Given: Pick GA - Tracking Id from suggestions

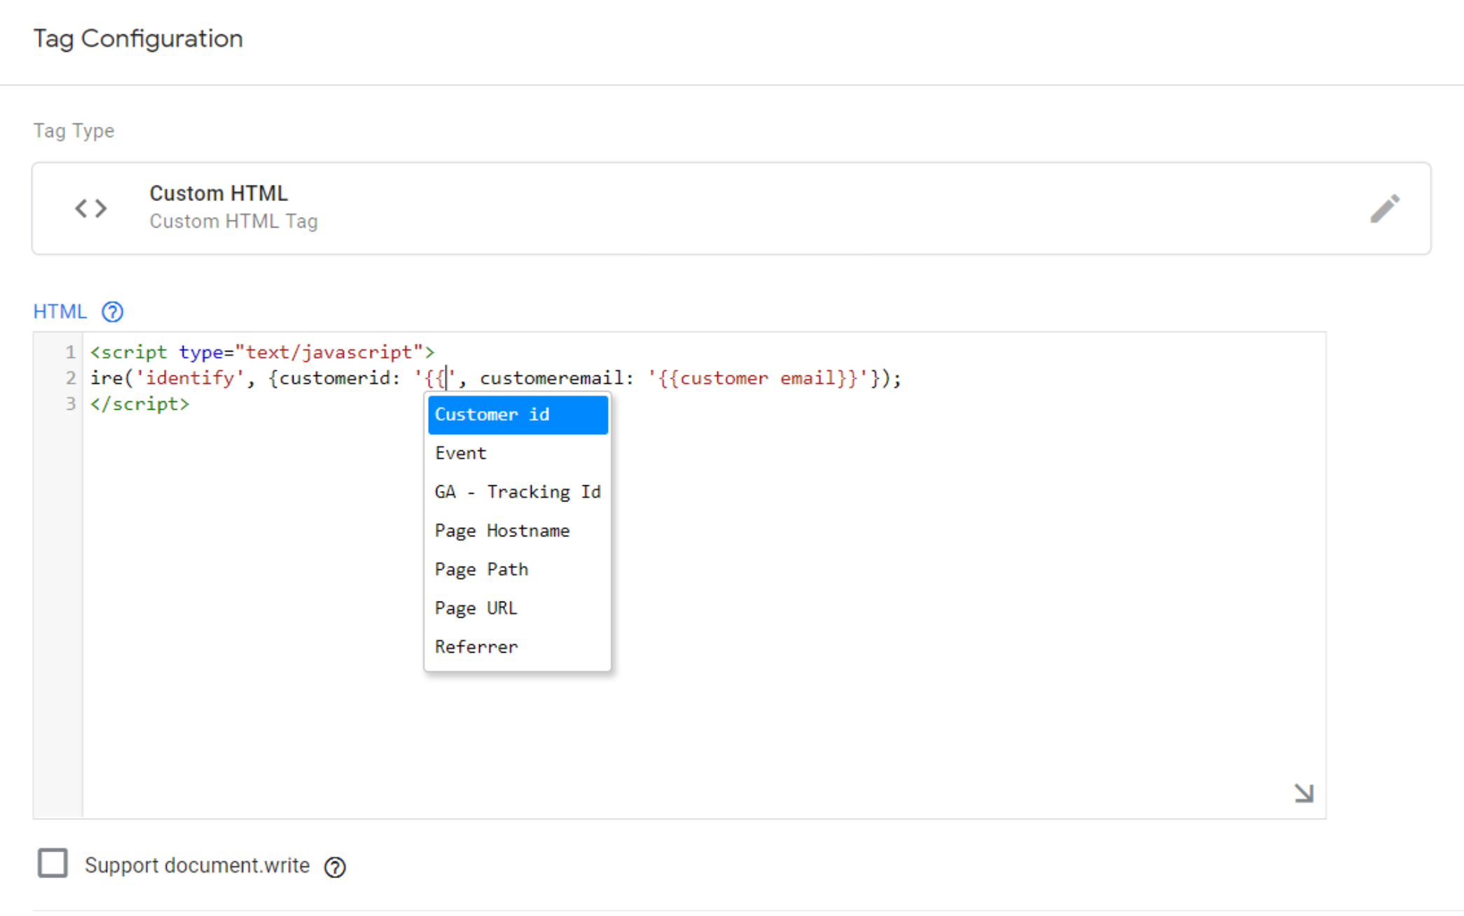Looking at the screenshot, I should (x=518, y=492).
